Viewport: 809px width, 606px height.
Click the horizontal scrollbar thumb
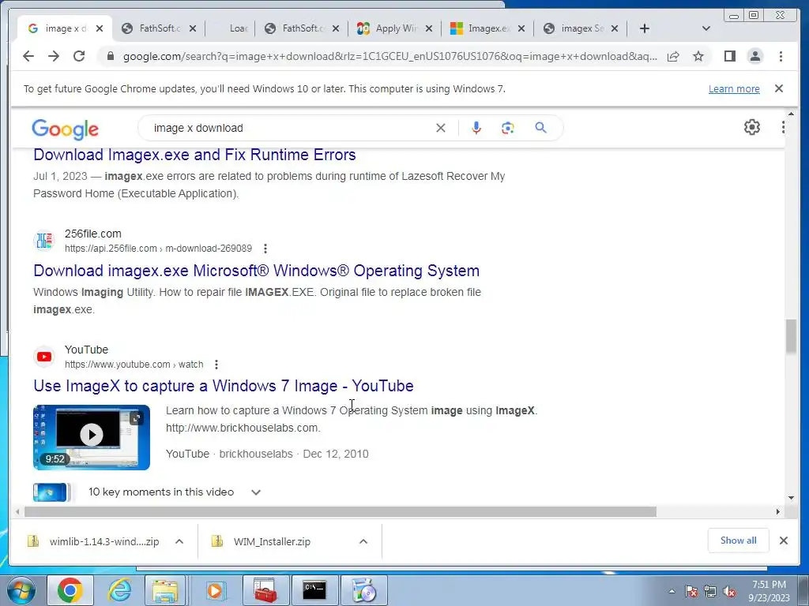click(341, 511)
